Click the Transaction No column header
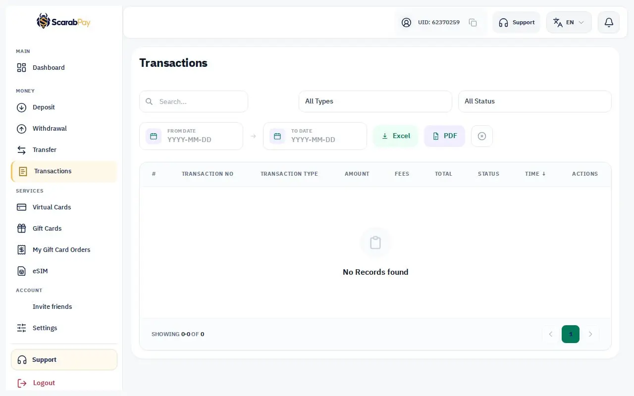The image size is (634, 396). click(208, 174)
